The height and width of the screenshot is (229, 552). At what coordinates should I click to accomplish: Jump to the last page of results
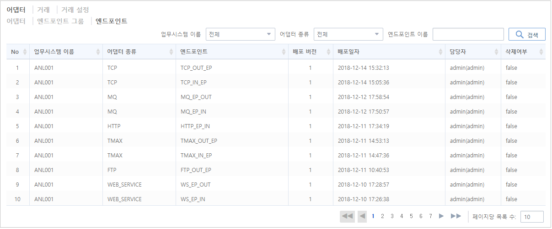(456, 216)
